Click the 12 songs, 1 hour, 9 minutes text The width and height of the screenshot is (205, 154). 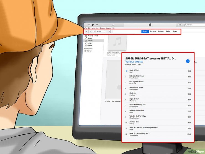coord(113,101)
